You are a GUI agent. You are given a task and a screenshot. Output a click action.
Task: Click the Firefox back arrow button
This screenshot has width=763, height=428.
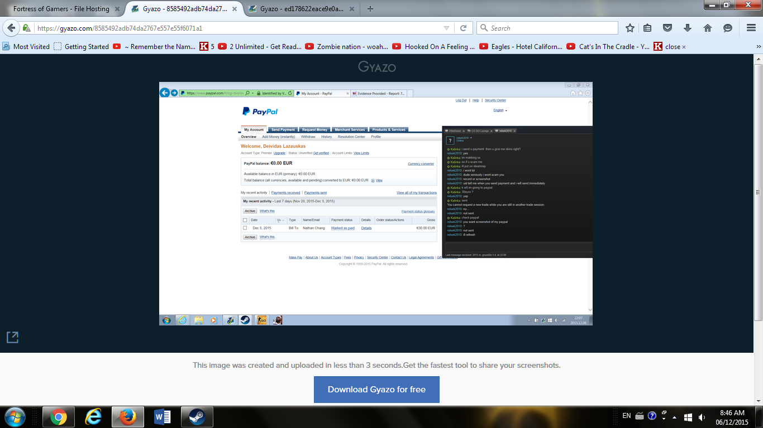[11, 28]
